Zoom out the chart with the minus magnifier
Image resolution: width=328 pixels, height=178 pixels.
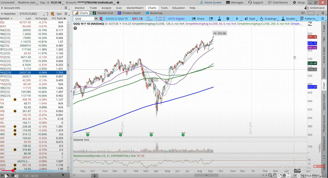tap(270, 175)
